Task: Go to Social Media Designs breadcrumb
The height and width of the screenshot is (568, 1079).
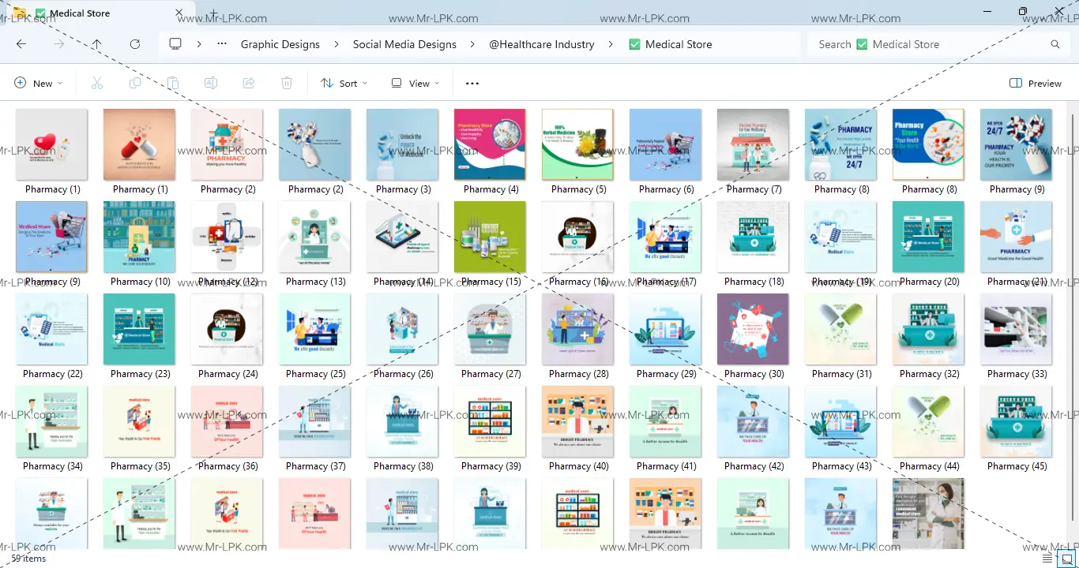Action: coord(404,44)
